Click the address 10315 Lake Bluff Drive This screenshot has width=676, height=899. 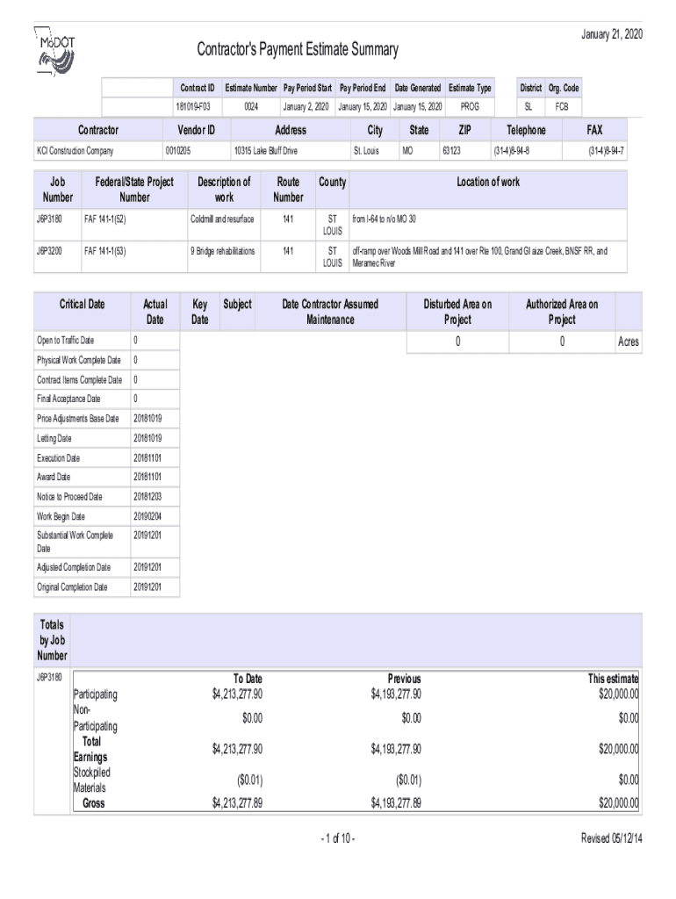click(x=265, y=151)
